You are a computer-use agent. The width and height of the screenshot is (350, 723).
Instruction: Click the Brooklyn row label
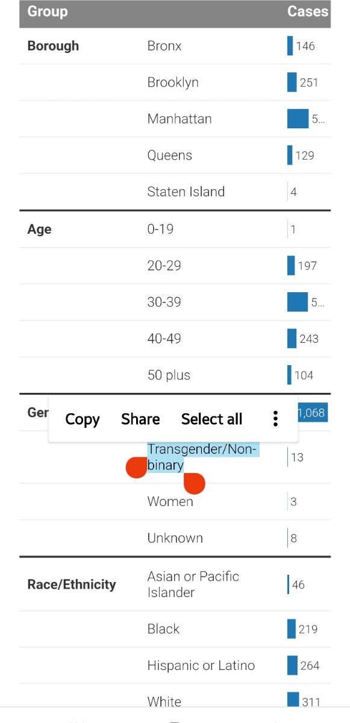pyautogui.click(x=173, y=83)
